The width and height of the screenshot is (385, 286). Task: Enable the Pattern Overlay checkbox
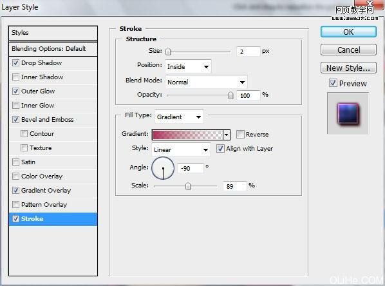pyautogui.click(x=15, y=205)
